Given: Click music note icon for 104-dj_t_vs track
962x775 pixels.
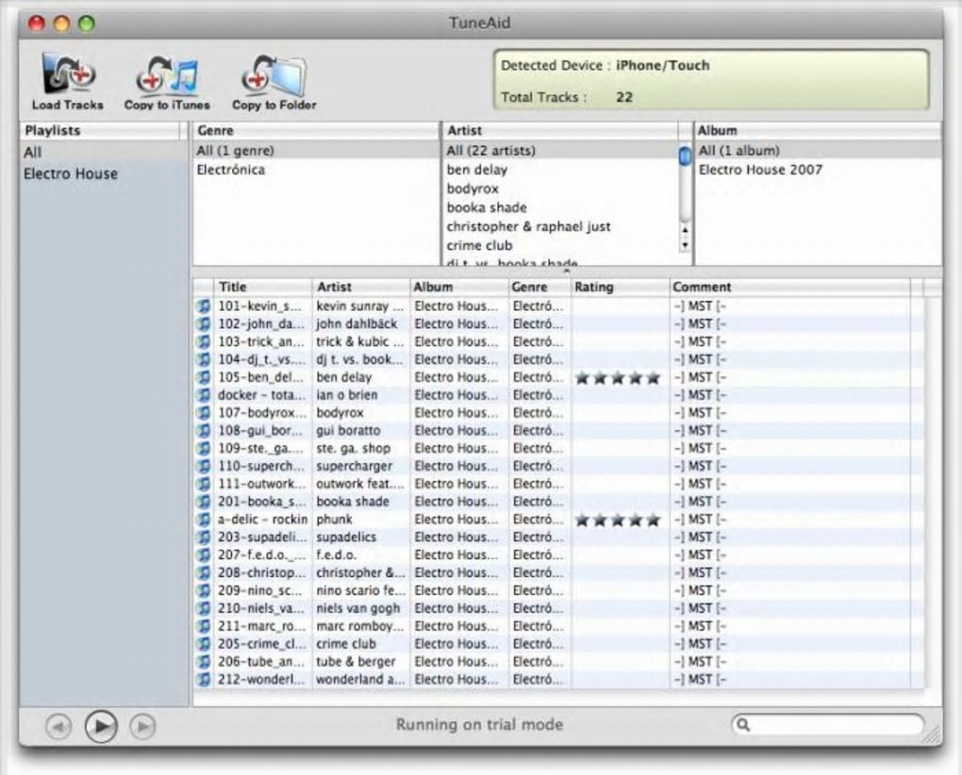Looking at the screenshot, I should (x=203, y=359).
